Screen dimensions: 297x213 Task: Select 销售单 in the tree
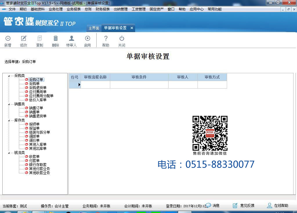tap(34, 112)
